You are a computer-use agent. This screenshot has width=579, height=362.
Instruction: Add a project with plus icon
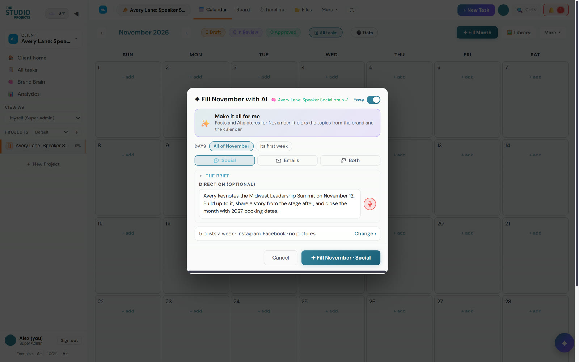click(77, 132)
